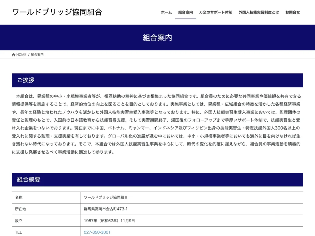Click date 1987年（昭和62年）11月9日

(x=109, y=221)
